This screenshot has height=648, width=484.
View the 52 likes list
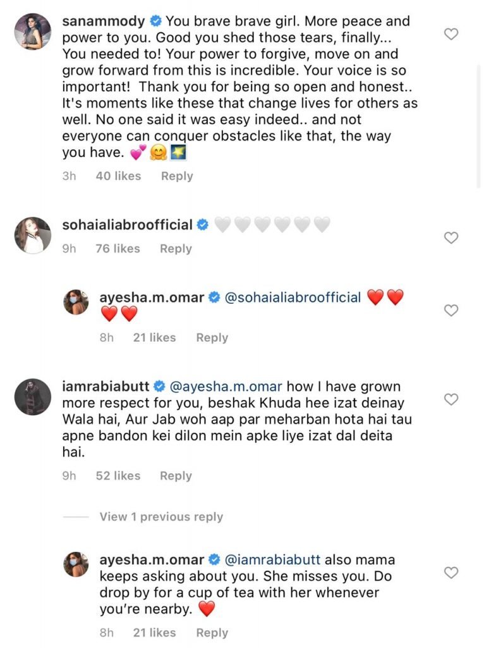coord(118,476)
